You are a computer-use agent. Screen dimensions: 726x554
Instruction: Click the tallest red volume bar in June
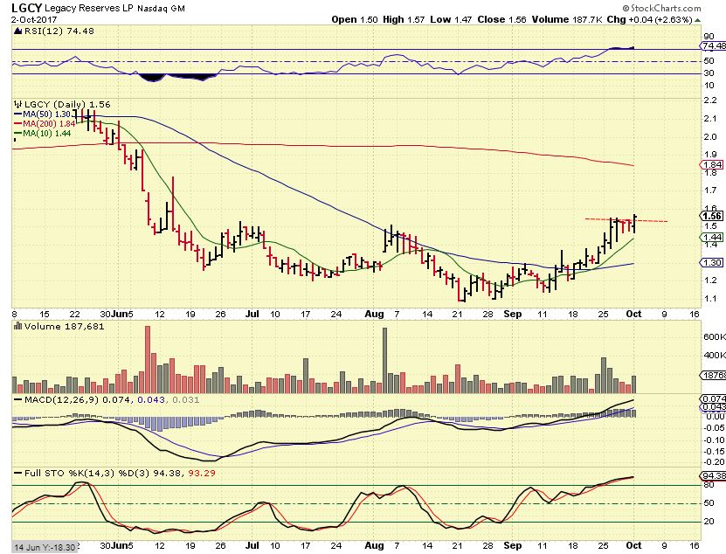(148, 359)
